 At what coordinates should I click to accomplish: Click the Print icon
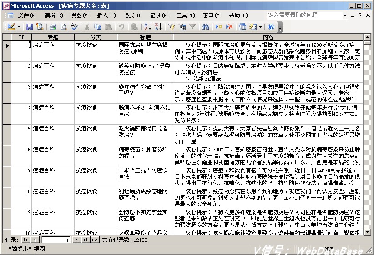(53, 27)
